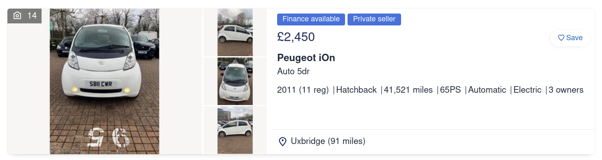This screenshot has width=602, height=160.
Task: Save this Peugeot iOn listing
Action: [570, 38]
